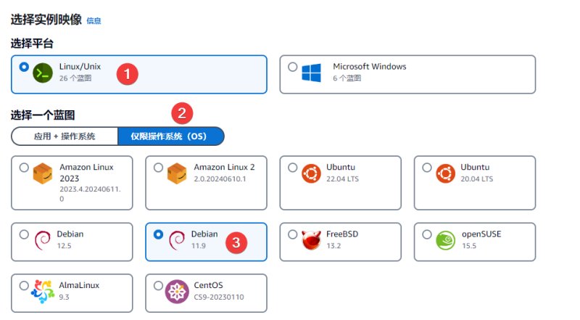
Task: Click the Linux/Unix terminal icon
Action: point(43,73)
